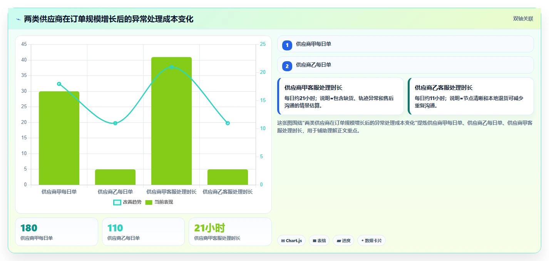Click the x-axis label 供应商甲每日单
This screenshot has height=261, width=549.
pyautogui.click(x=59, y=192)
